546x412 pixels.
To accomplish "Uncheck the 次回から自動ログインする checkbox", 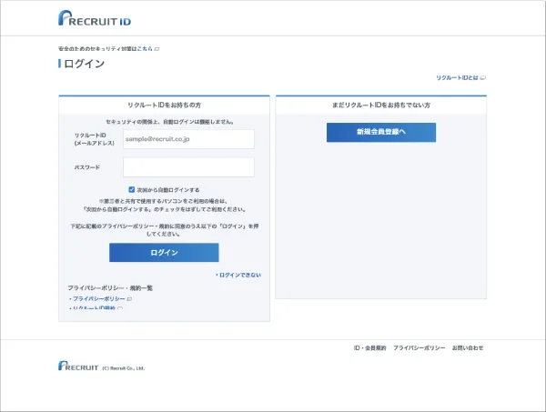I will coord(131,189).
